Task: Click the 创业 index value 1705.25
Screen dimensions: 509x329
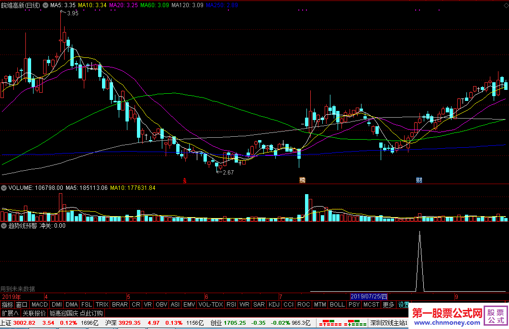Action: (x=235, y=323)
